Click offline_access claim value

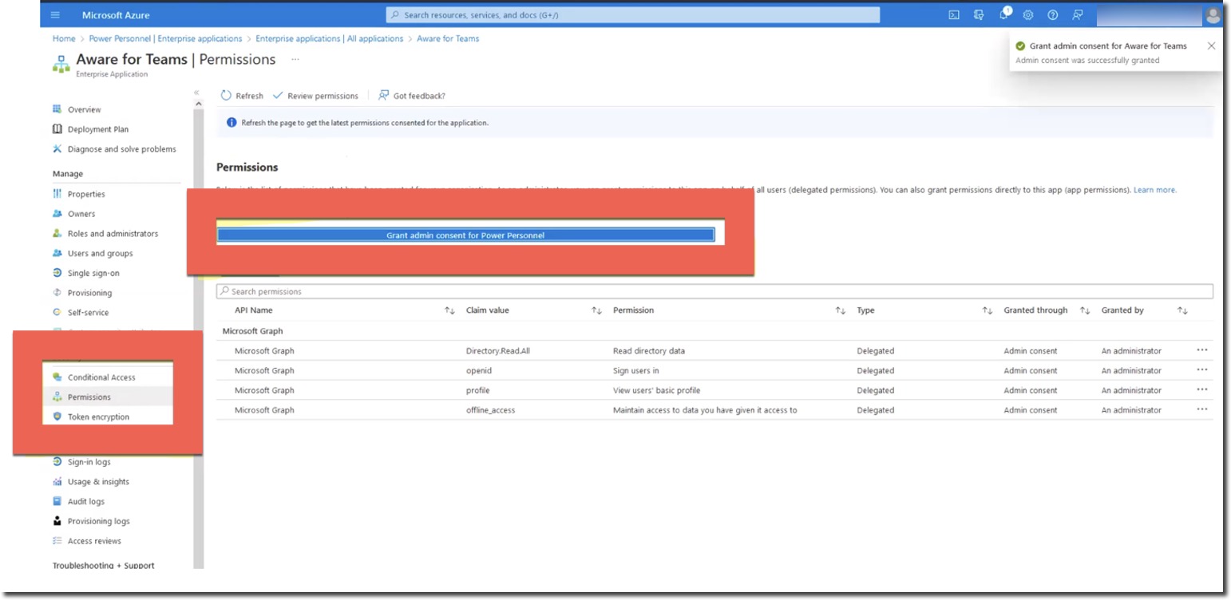(x=491, y=410)
